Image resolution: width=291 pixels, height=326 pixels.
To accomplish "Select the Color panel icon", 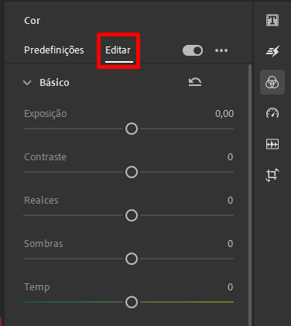I will point(272,82).
